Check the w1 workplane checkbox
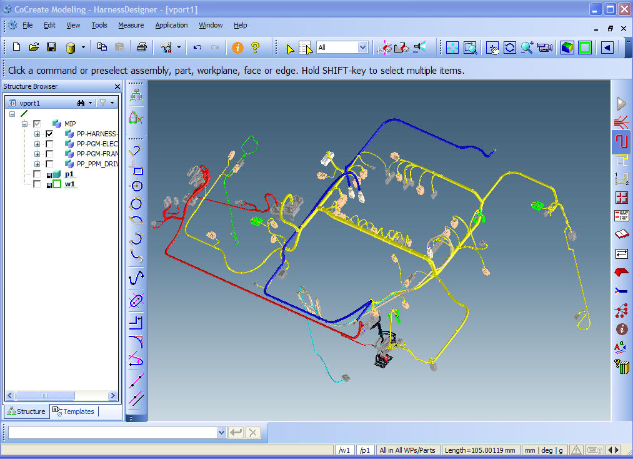Screen dimensions: 633x459 [37, 184]
